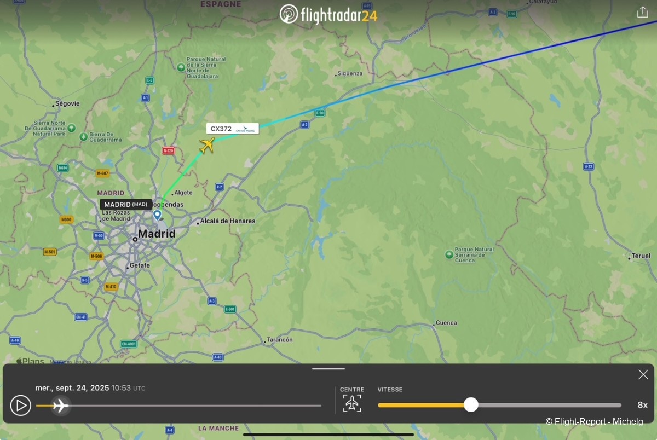The width and height of the screenshot is (657, 440).
Task: Open the MADRID (MAD) airport label
Action: [x=126, y=205]
